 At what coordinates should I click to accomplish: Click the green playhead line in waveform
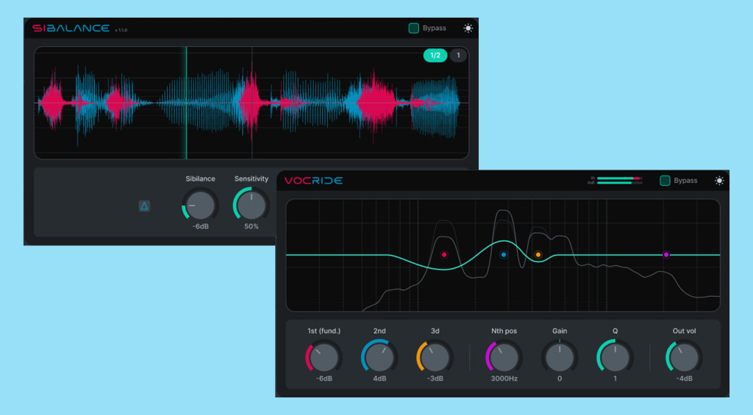coord(186,103)
